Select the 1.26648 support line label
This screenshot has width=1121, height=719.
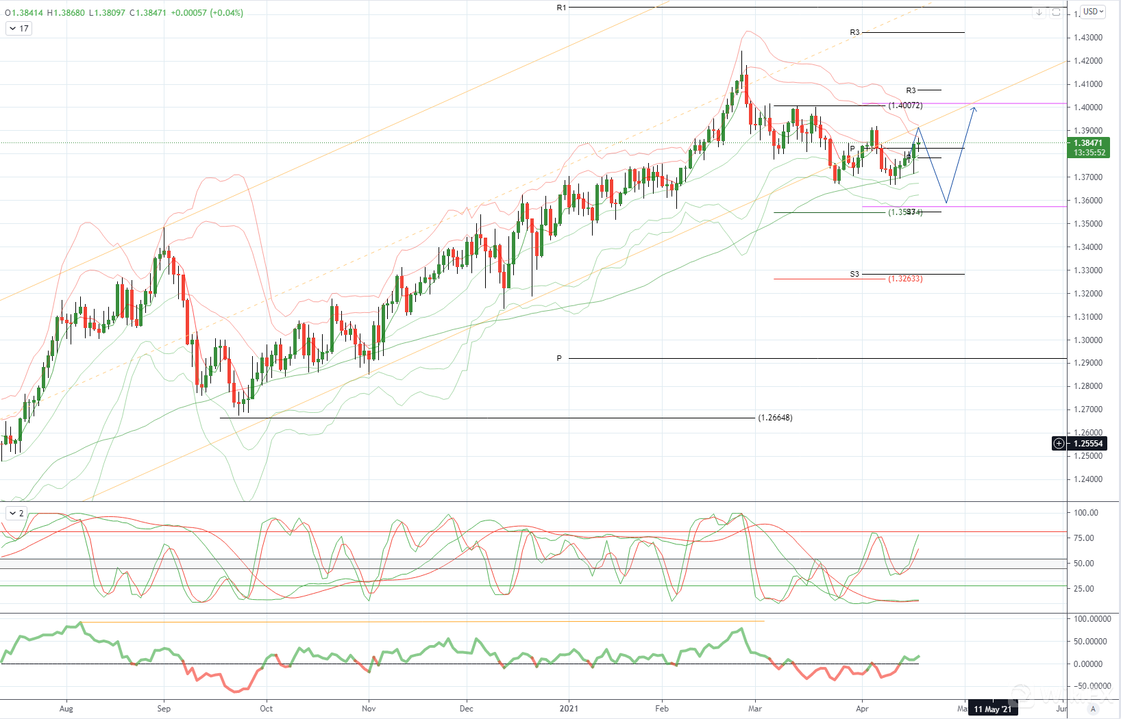pos(775,418)
